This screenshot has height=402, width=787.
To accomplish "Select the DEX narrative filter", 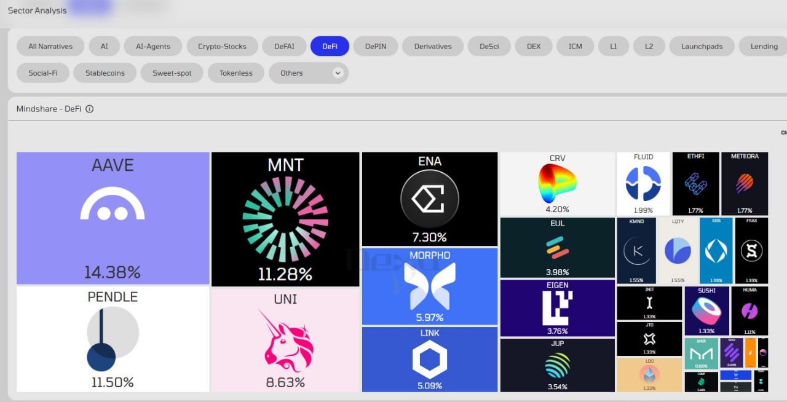I will (534, 46).
